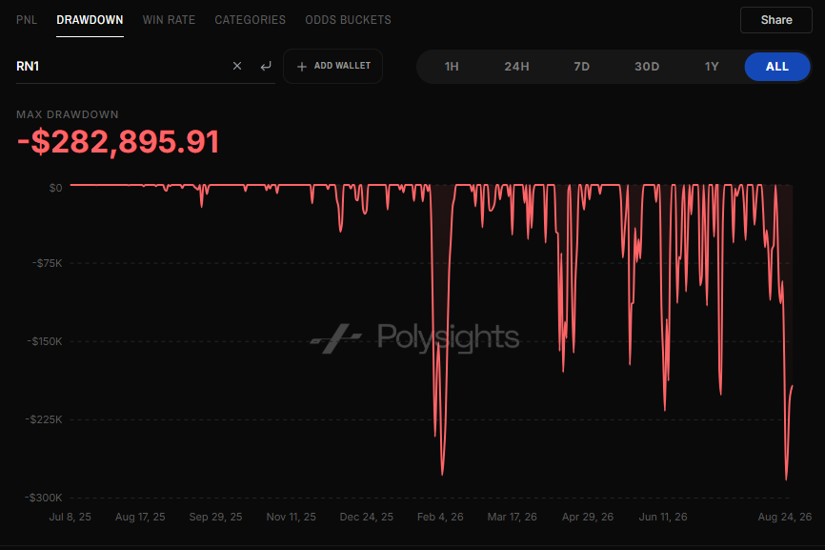Select the Drawdown tab
The image size is (825, 550).
click(90, 20)
